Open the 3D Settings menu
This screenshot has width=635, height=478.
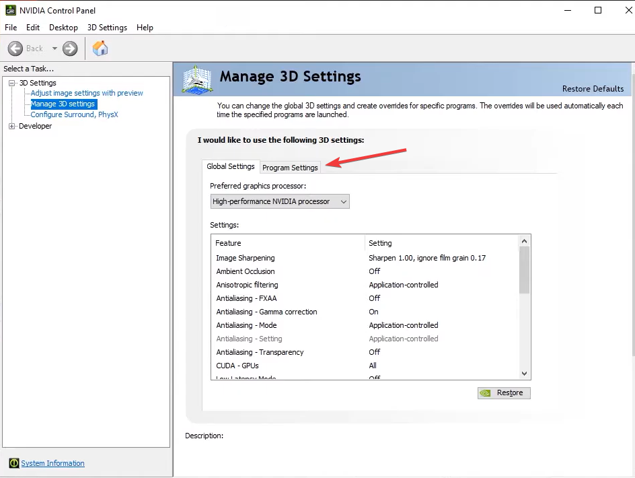[x=108, y=27]
